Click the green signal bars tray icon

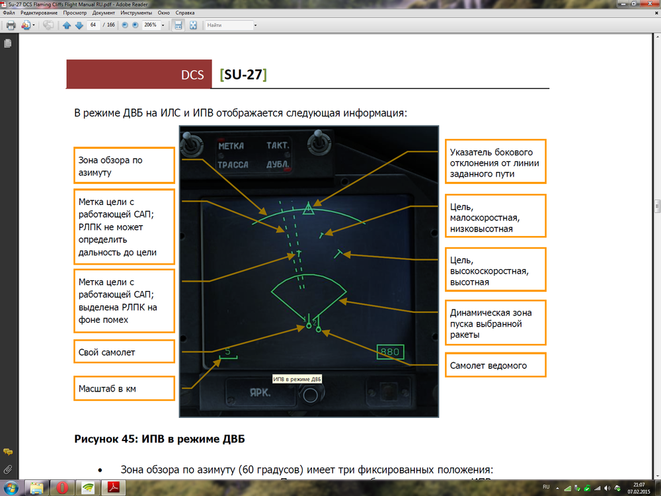[568, 489]
